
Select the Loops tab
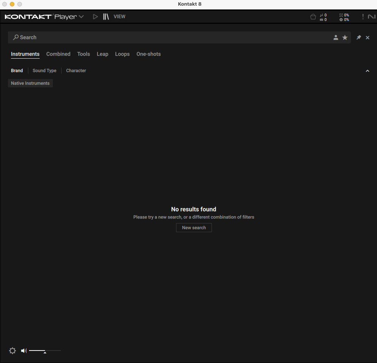coord(122,54)
